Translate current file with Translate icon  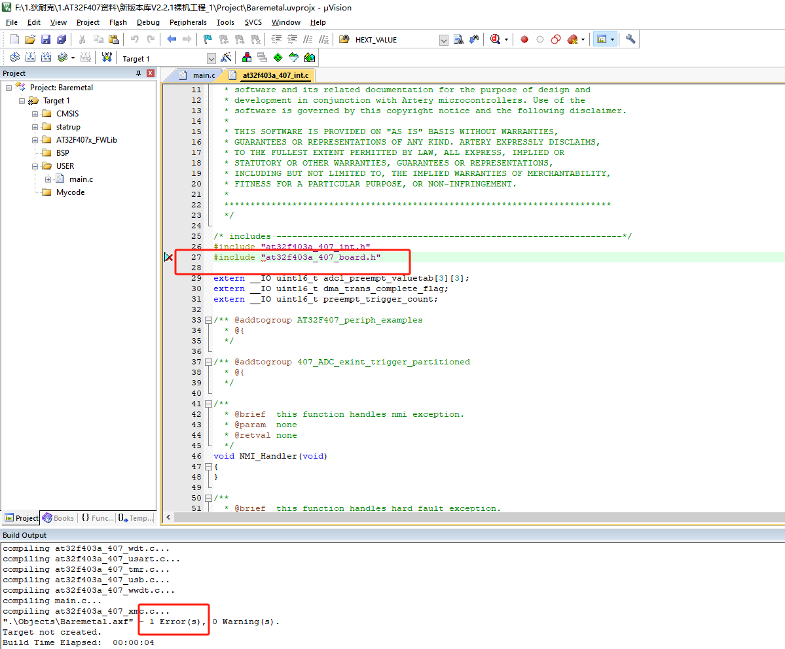click(14, 58)
